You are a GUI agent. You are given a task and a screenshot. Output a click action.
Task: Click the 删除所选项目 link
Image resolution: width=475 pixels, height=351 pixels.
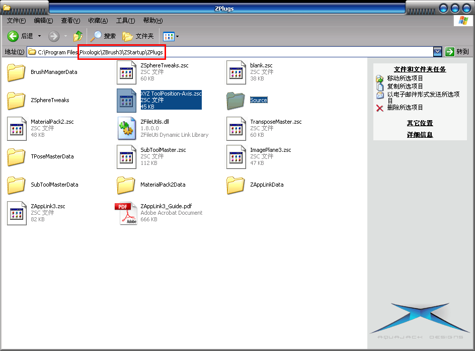click(x=405, y=108)
